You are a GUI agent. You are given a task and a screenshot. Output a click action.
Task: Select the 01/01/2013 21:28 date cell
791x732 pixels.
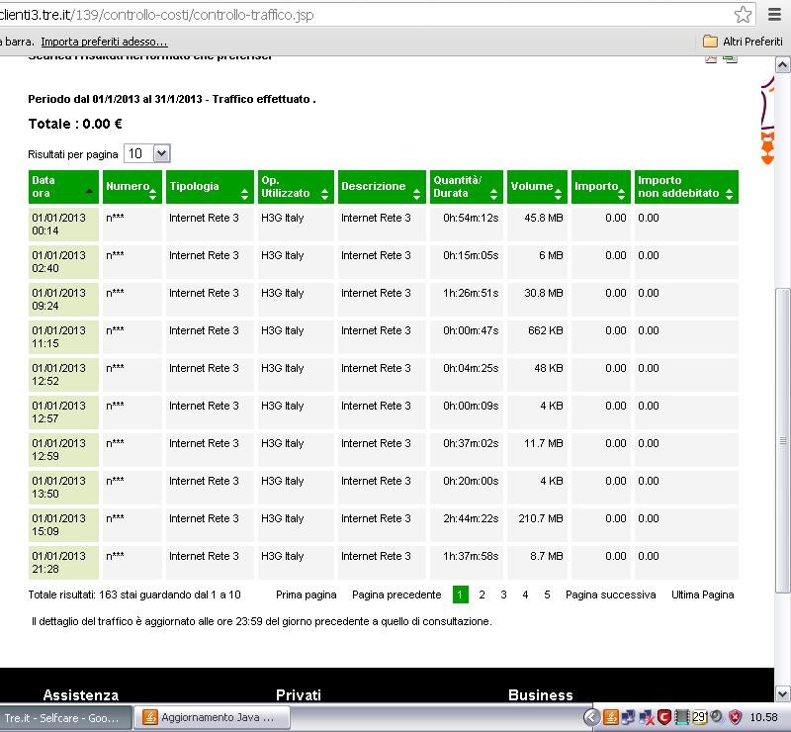click(x=63, y=563)
